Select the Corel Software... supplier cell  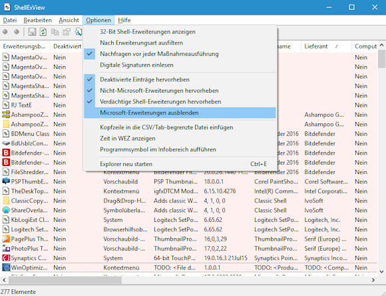click(x=326, y=181)
